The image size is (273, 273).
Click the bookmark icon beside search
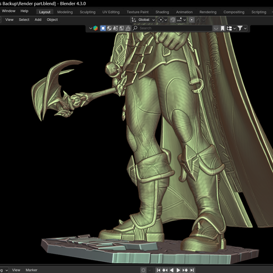point(223,28)
